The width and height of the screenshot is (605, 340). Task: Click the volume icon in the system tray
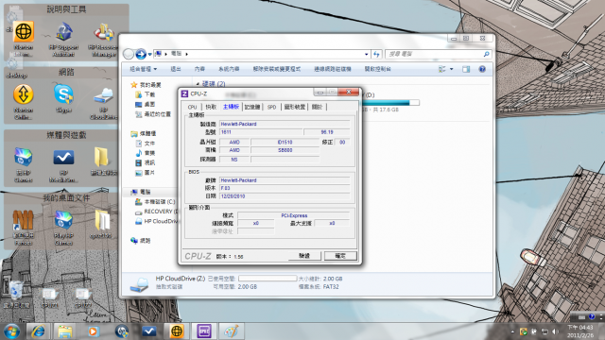click(556, 331)
